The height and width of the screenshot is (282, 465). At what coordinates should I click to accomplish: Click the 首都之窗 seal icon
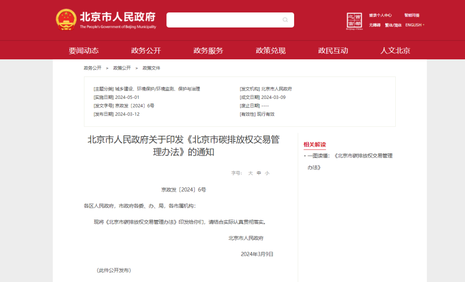point(354,21)
